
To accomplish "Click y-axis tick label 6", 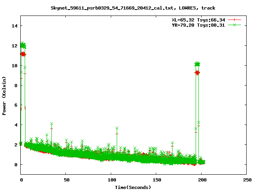I will (16, 105).
